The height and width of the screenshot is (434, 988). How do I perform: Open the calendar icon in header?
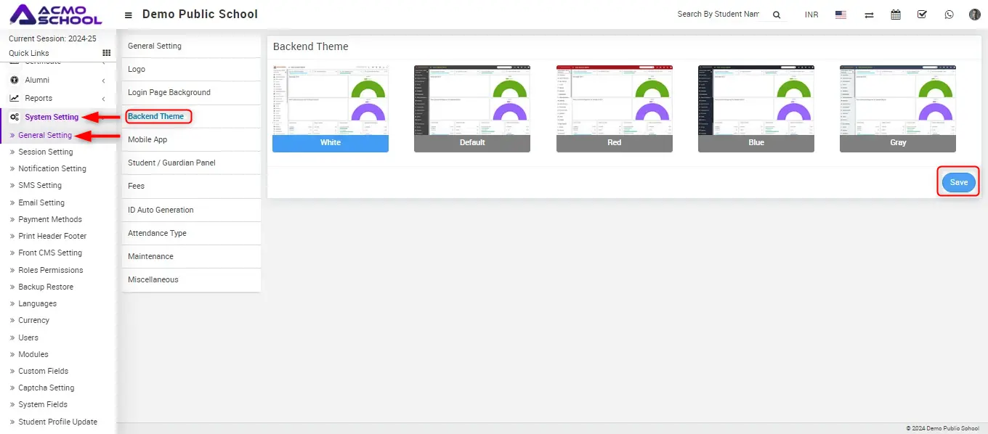point(895,15)
